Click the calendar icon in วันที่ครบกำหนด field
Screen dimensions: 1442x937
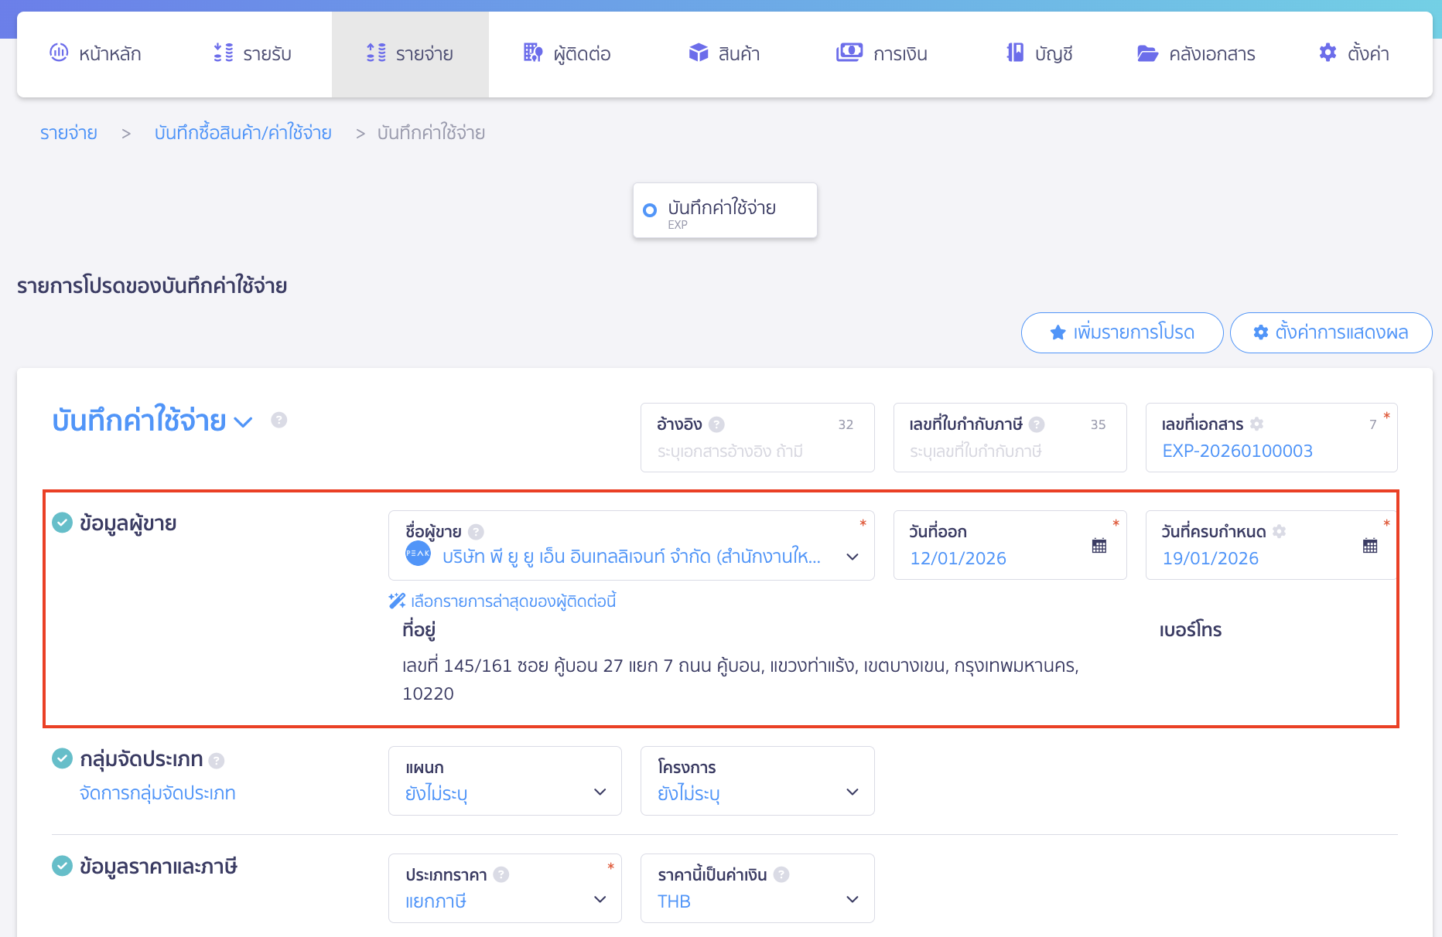[x=1369, y=546]
